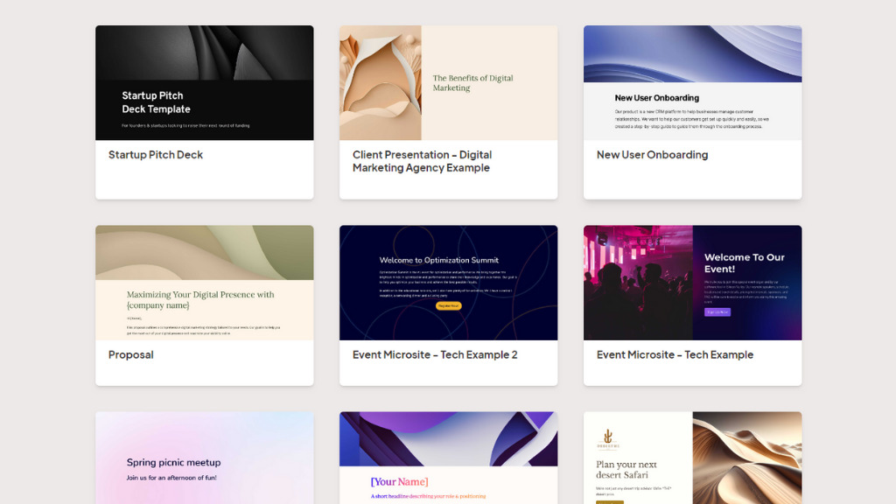
Task: Click Event Microsite – Tech Example 2 title
Action: pos(435,355)
